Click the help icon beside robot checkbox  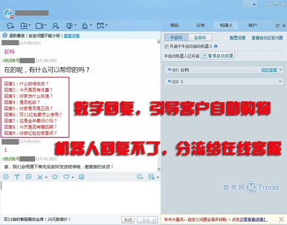pos(216,46)
